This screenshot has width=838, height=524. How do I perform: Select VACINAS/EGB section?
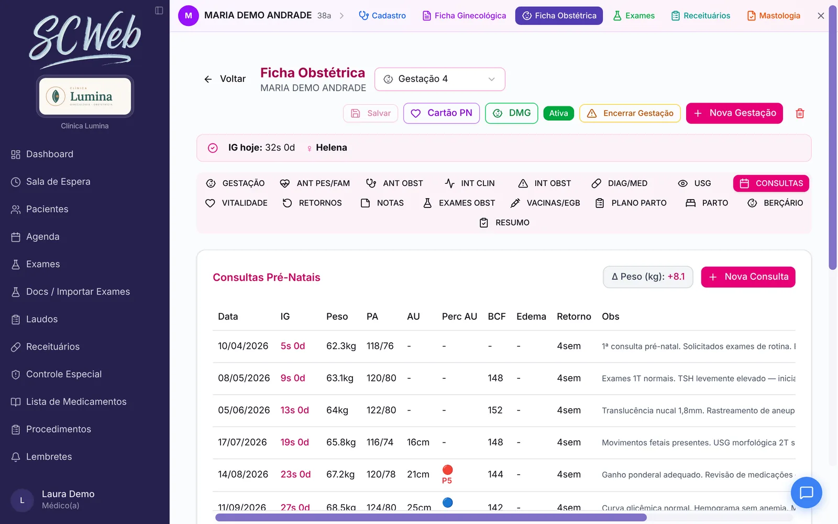coord(545,203)
